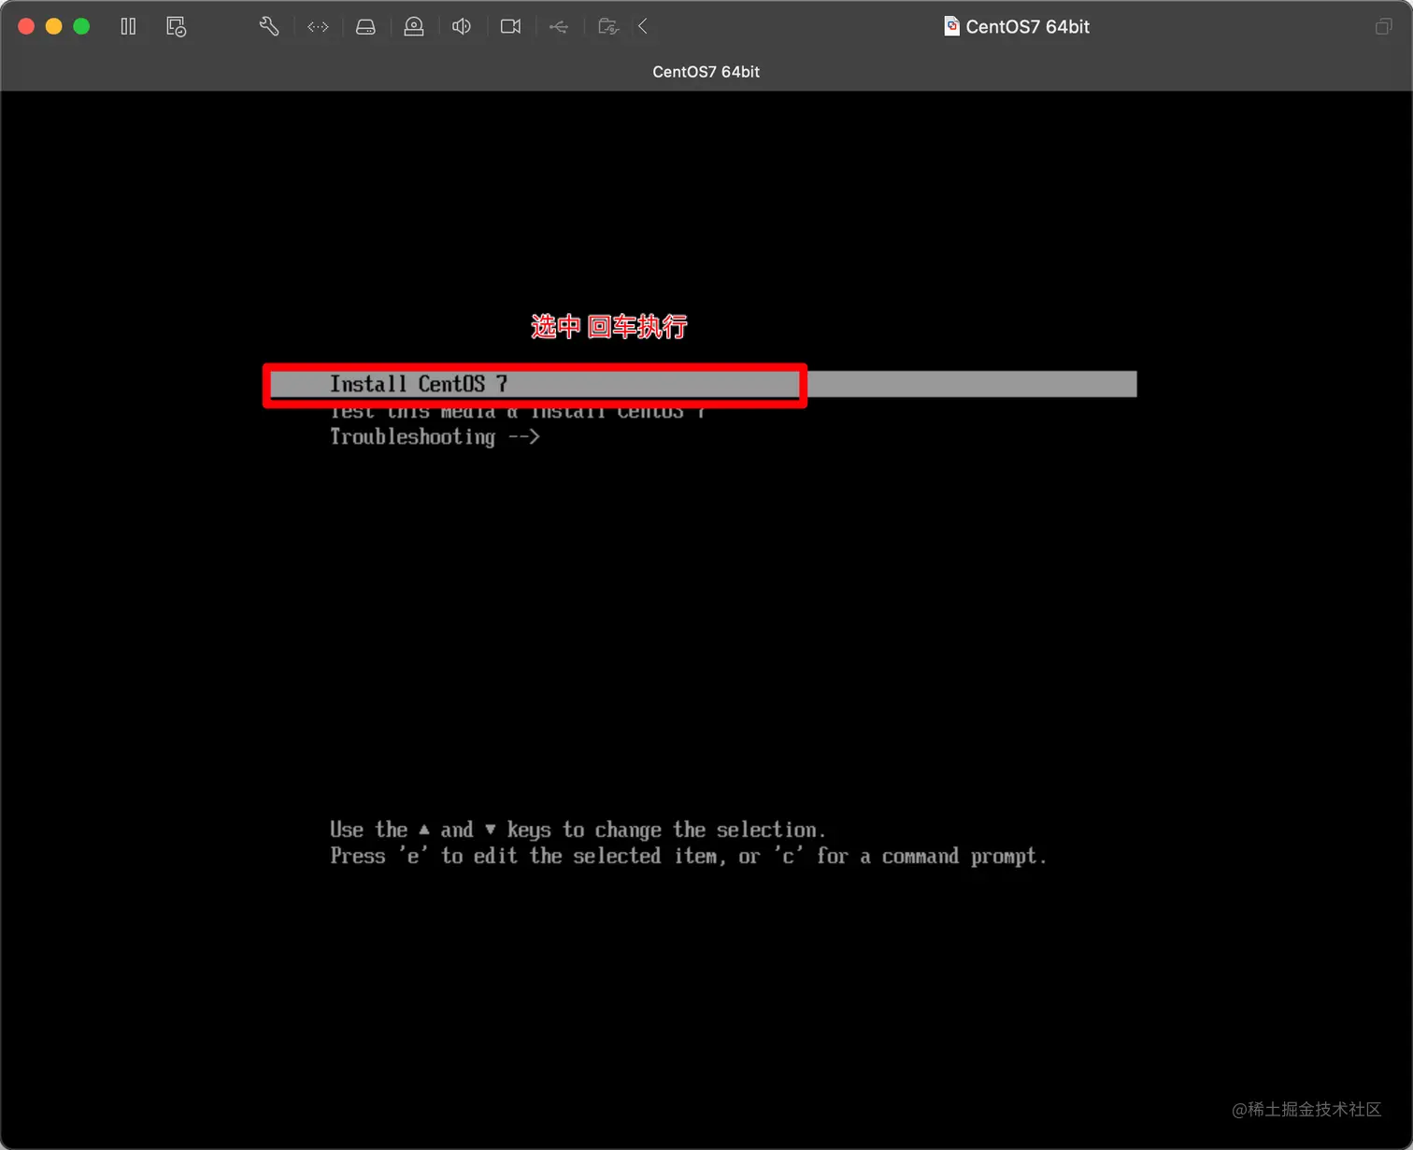Click the yellow minimize window button
Image resolution: width=1413 pixels, height=1150 pixels.
coord(54,26)
